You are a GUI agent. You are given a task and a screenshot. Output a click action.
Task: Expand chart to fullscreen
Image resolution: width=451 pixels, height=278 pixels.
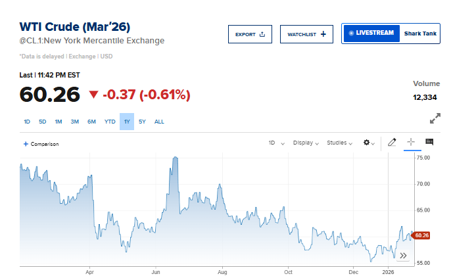coord(435,119)
